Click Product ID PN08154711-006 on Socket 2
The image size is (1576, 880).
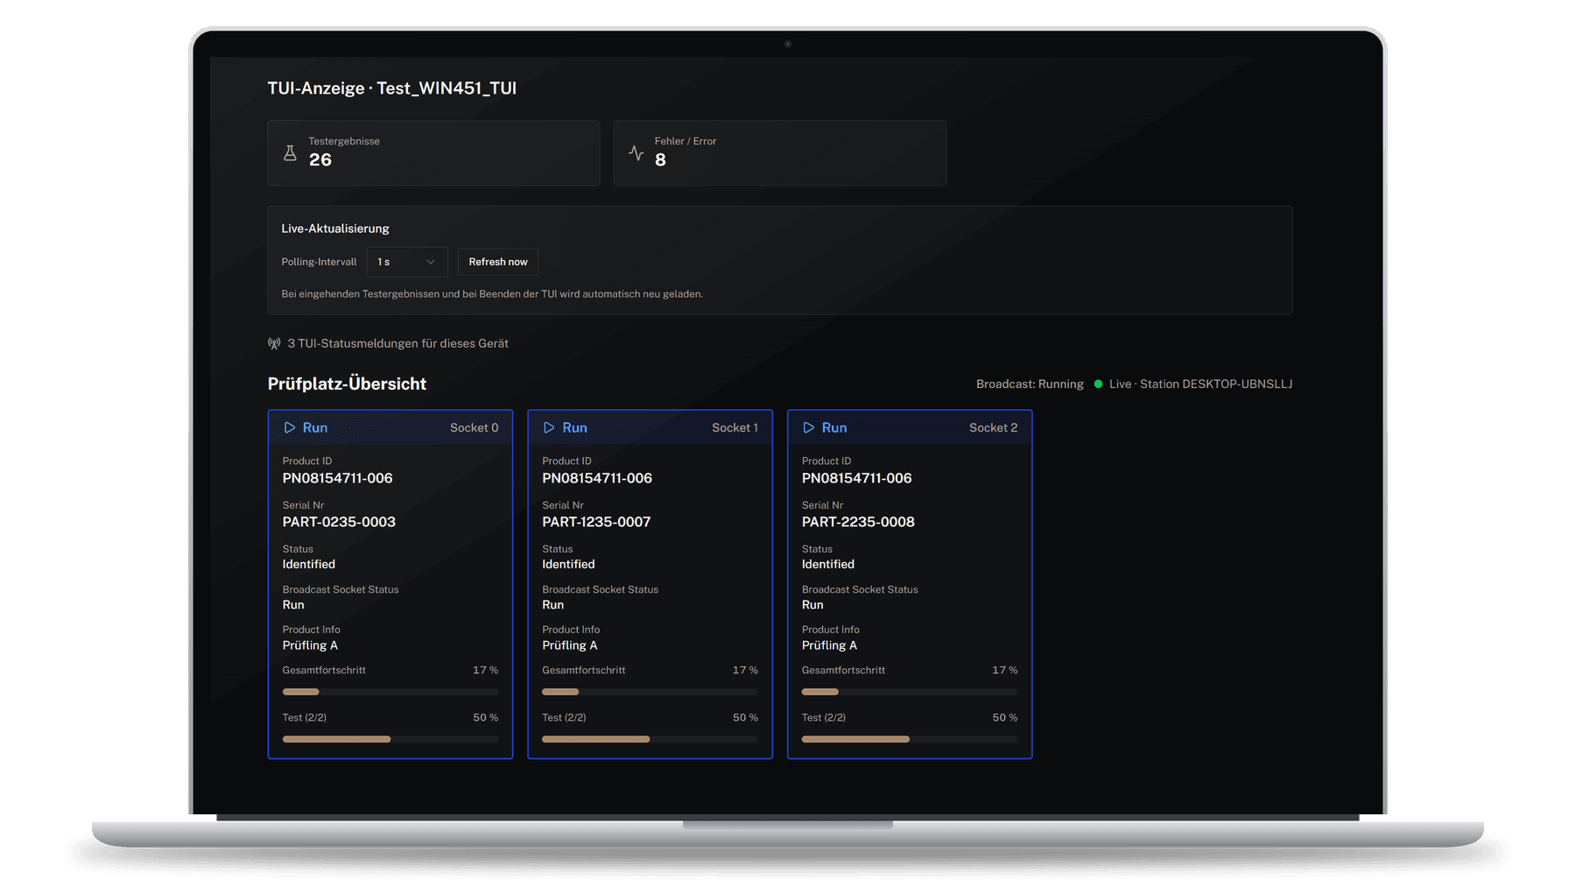point(856,478)
